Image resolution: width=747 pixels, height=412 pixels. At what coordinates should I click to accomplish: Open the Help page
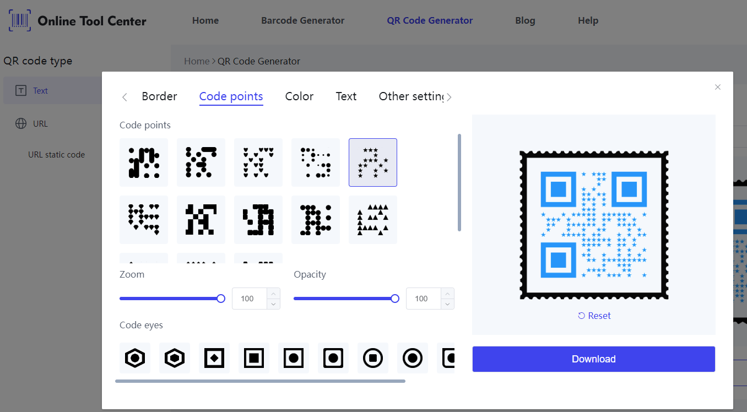(x=588, y=20)
